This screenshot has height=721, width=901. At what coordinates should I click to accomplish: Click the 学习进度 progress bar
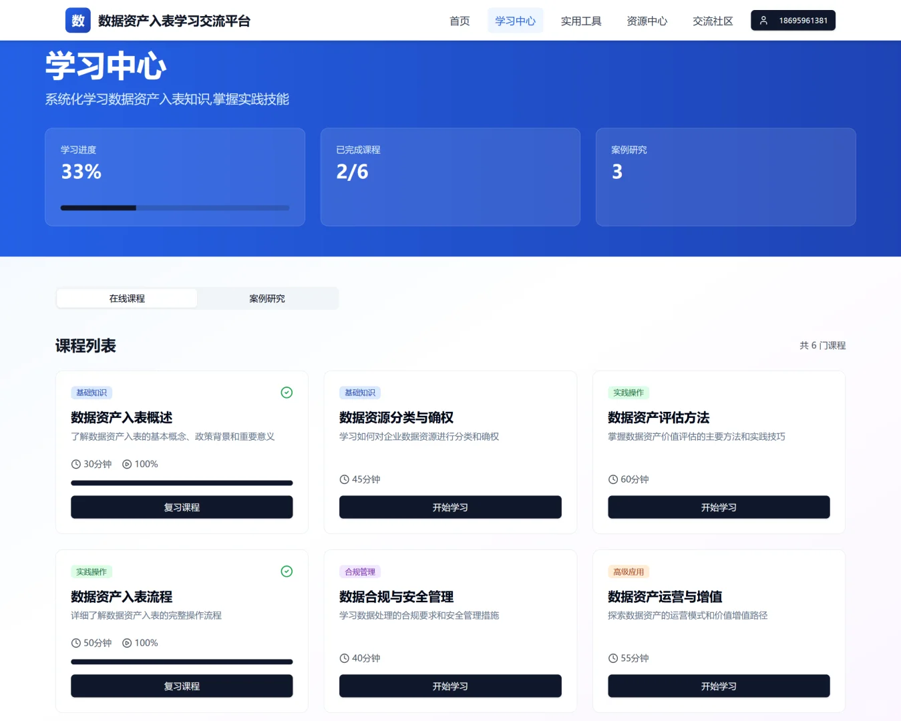coord(175,208)
